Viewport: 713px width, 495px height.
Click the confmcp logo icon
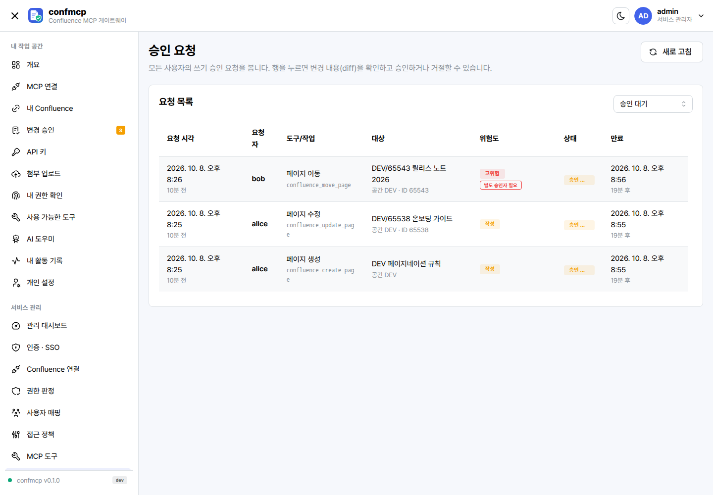click(x=36, y=16)
